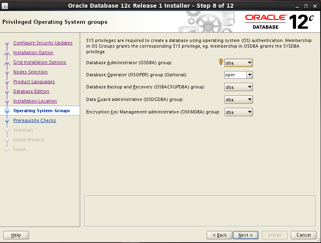Close the installer window
Image resolution: width=321 pixels, height=243 pixels.
[x=315, y=6]
